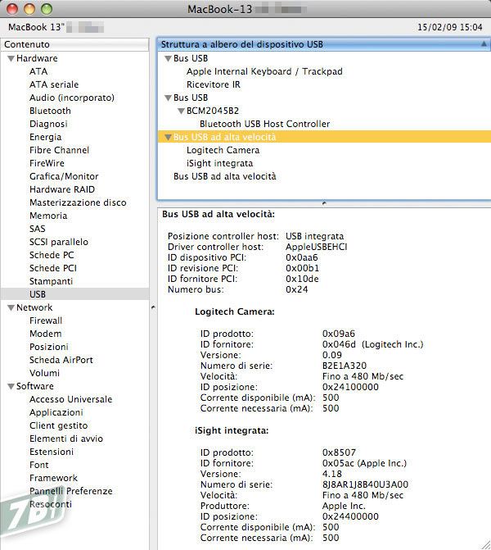Collapse the Bus USB node containing BCM2045B2
The height and width of the screenshot is (550, 491).
168,98
